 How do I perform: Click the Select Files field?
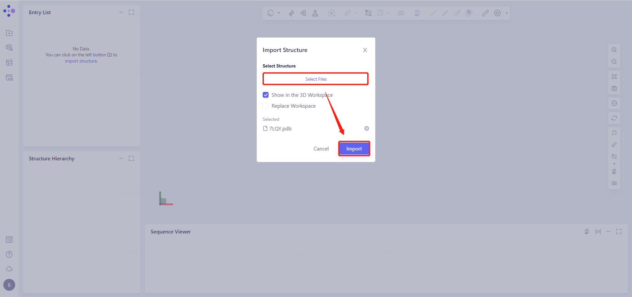tap(315, 79)
